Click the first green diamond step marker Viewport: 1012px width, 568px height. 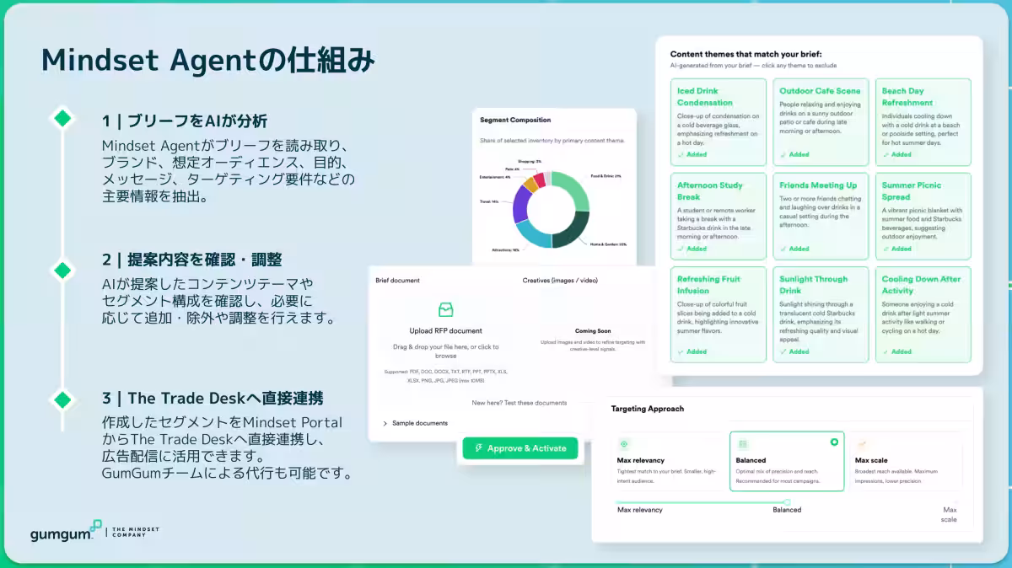pyautogui.click(x=62, y=119)
